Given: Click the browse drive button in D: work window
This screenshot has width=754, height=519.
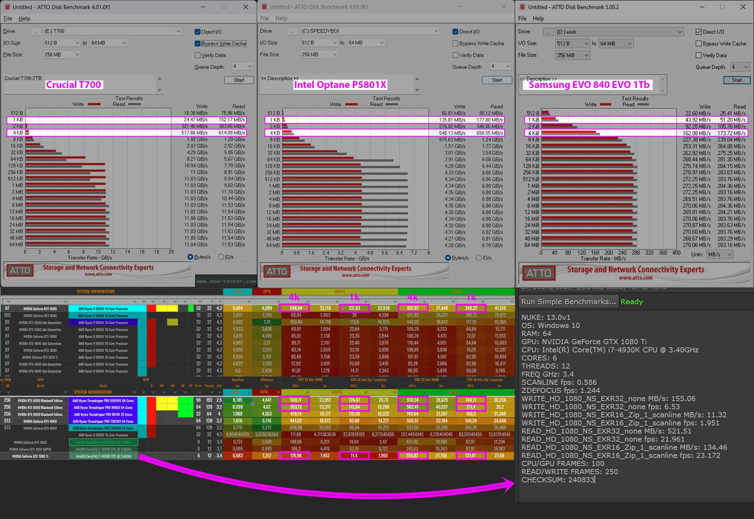Looking at the screenshot, I should click(x=548, y=32).
